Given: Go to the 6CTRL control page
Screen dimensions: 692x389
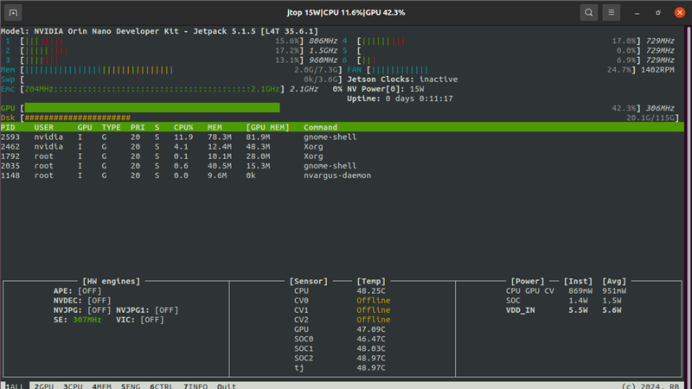Looking at the screenshot, I should pos(161,386).
